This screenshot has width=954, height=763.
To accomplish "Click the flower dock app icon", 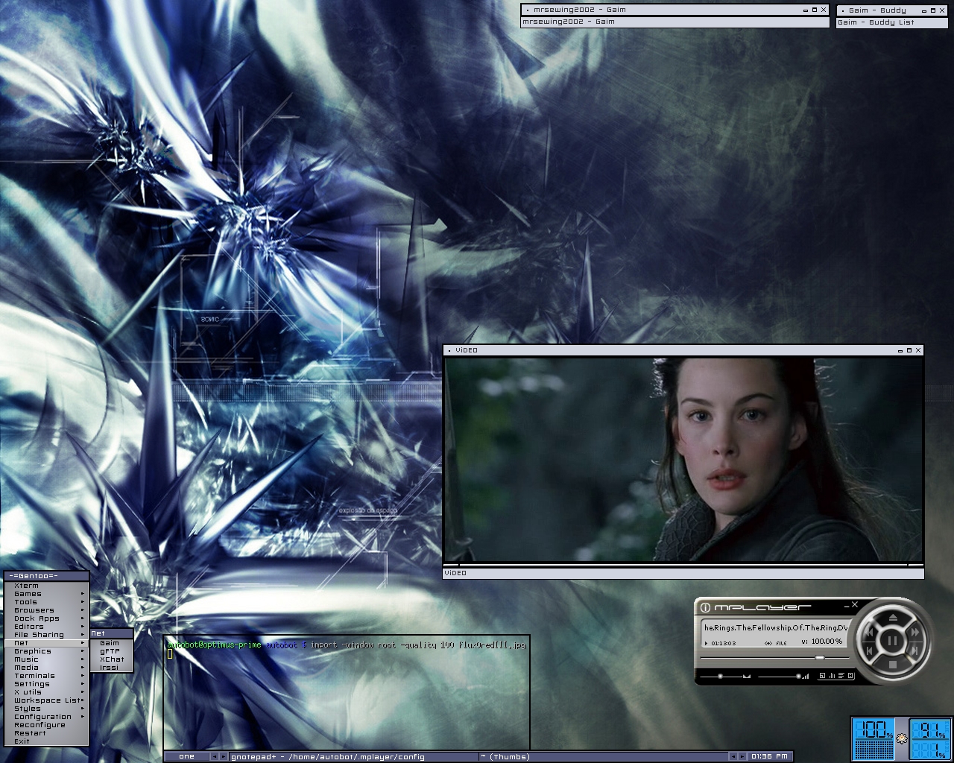I will (x=902, y=738).
